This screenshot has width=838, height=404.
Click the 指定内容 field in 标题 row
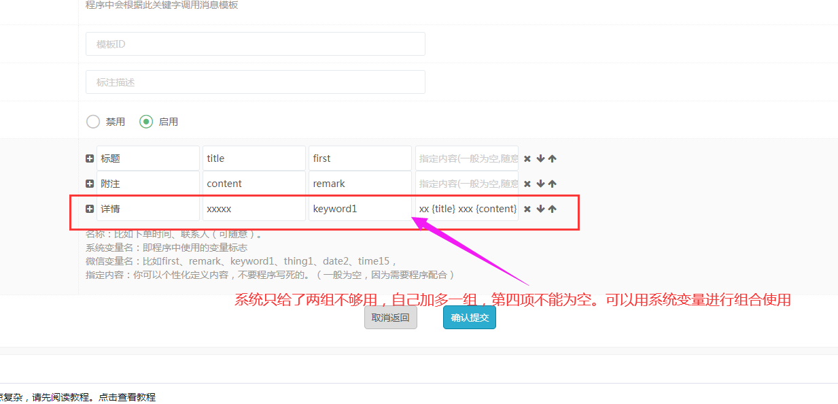click(466, 158)
